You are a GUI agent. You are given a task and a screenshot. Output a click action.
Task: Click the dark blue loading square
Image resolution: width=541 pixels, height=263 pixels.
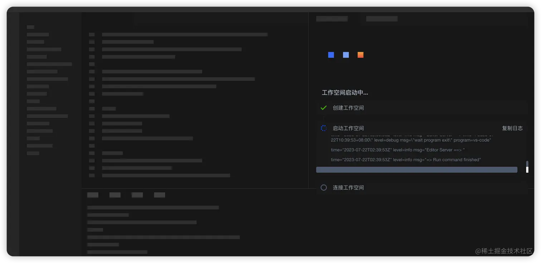click(x=331, y=55)
